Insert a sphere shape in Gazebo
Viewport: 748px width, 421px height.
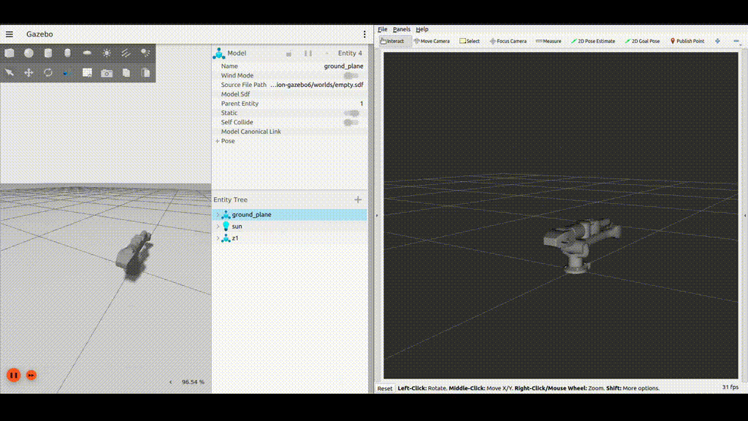(x=29, y=53)
